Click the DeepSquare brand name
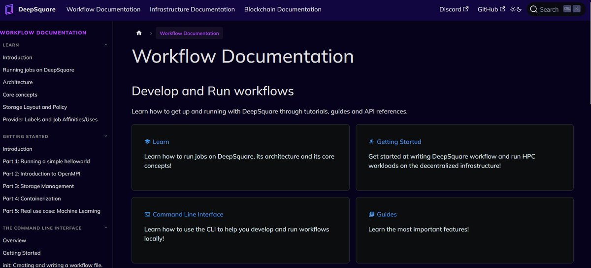 coord(37,9)
